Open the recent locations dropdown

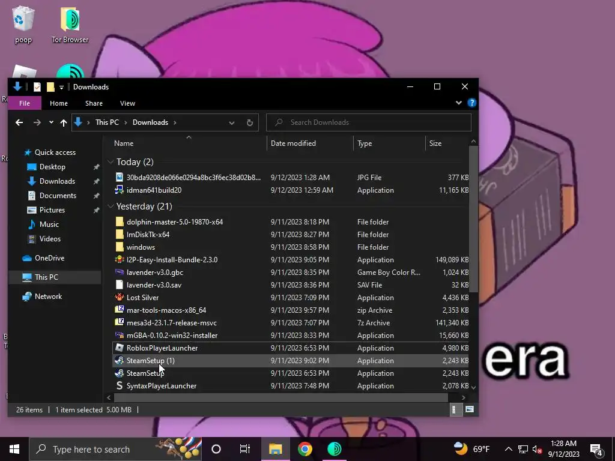pyautogui.click(x=52, y=122)
